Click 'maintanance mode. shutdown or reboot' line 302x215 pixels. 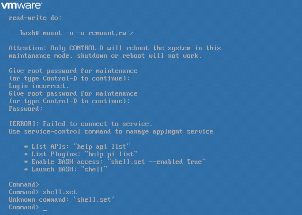(x=105, y=56)
